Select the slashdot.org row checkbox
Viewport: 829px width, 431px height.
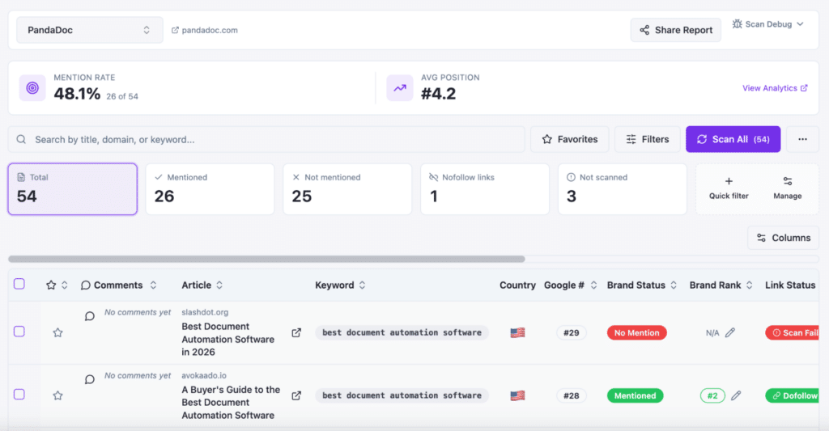pyautogui.click(x=19, y=332)
